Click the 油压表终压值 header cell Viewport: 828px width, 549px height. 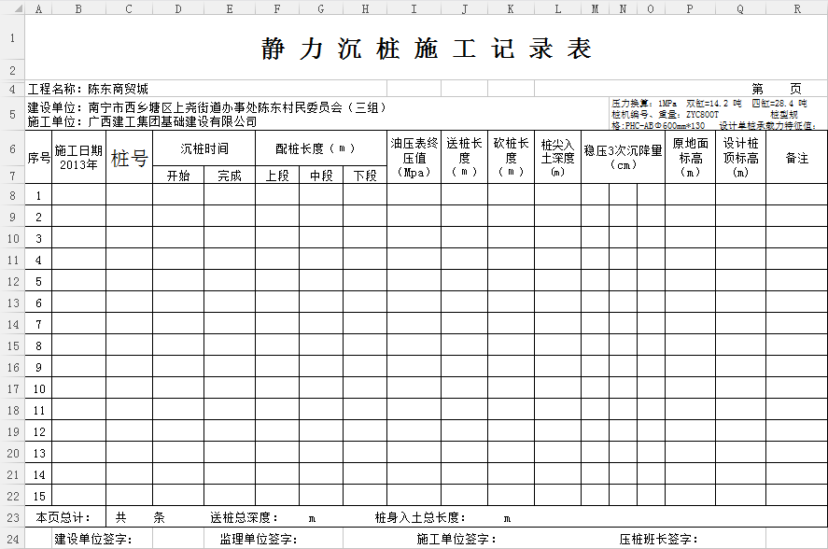coord(414,158)
